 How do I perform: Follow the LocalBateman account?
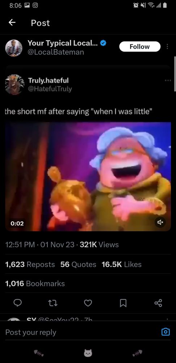coord(140,46)
